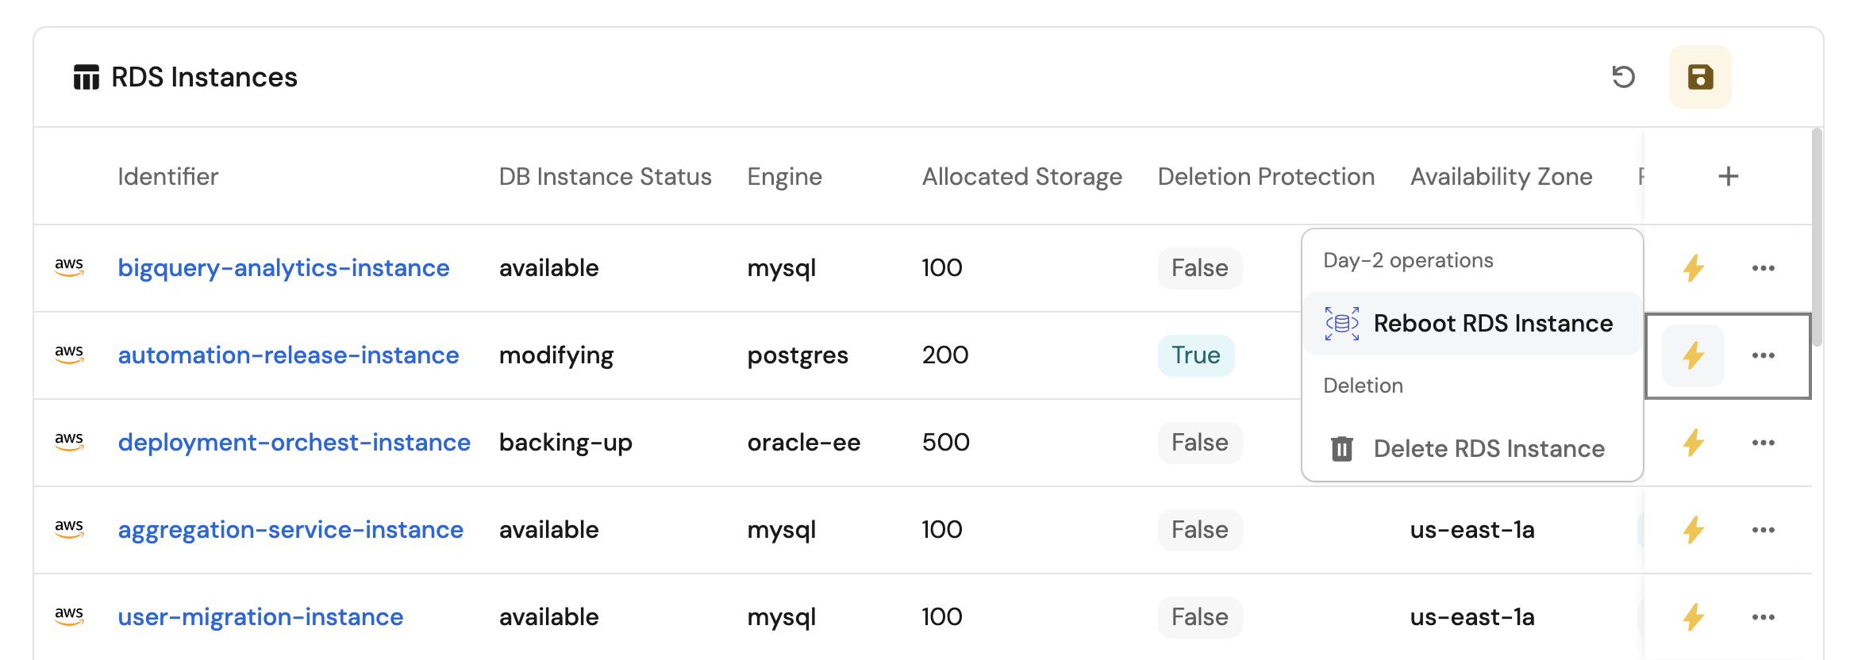1854x660 pixels.
Task: Click lightning bolt for user-migration-instance row
Action: (x=1693, y=617)
